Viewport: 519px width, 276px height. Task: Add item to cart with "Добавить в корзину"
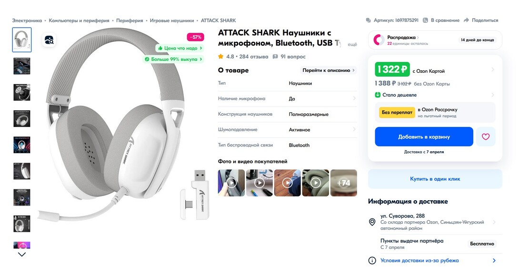[x=424, y=137]
